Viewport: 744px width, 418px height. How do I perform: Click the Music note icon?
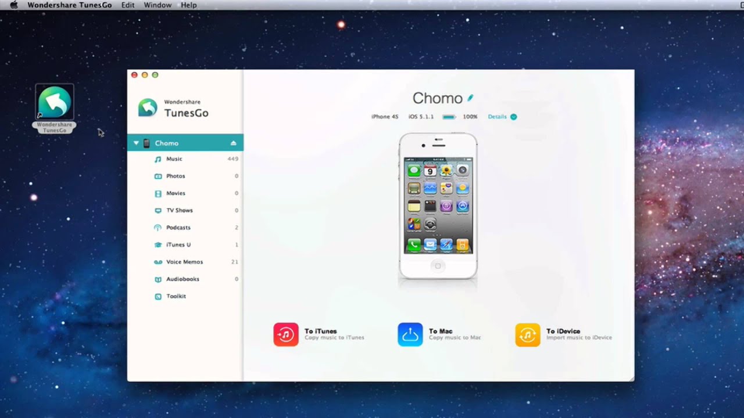[158, 159]
